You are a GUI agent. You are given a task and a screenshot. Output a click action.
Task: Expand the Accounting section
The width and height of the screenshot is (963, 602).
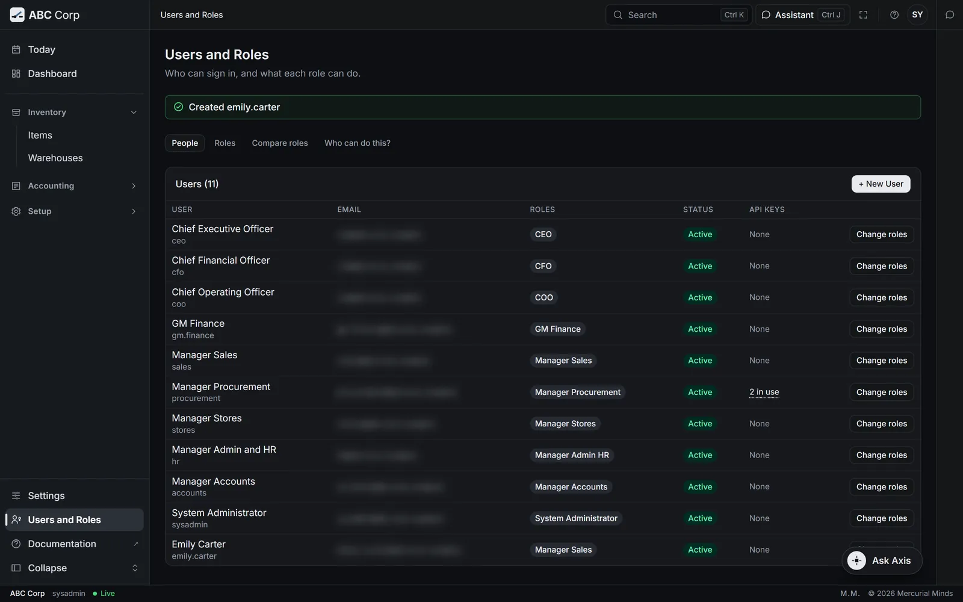(x=74, y=186)
